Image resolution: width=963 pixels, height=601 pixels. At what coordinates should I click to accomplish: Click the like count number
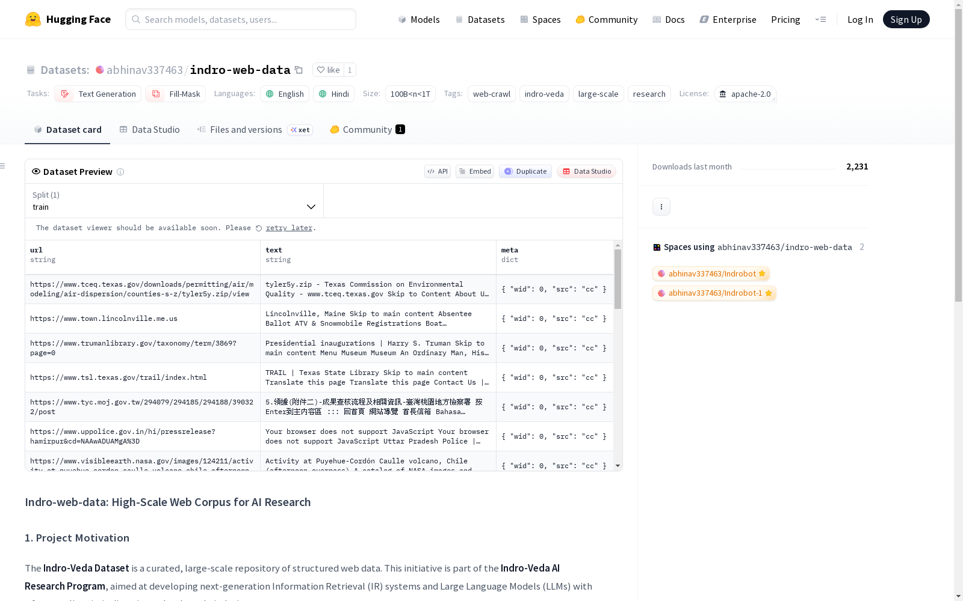[x=350, y=70]
